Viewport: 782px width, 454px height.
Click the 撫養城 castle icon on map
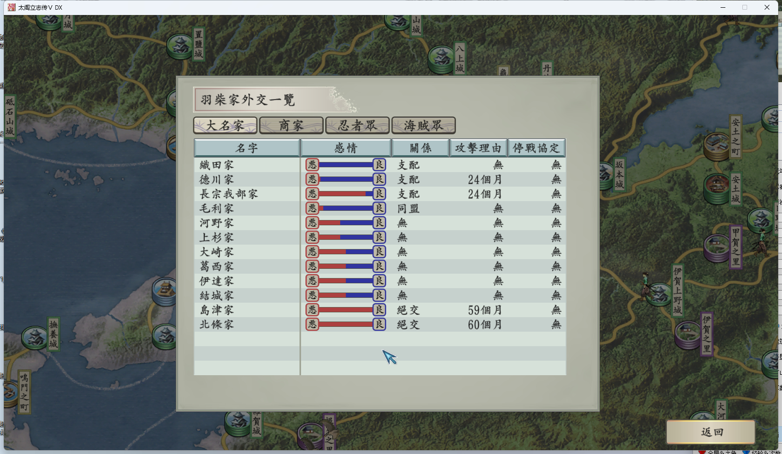35,337
